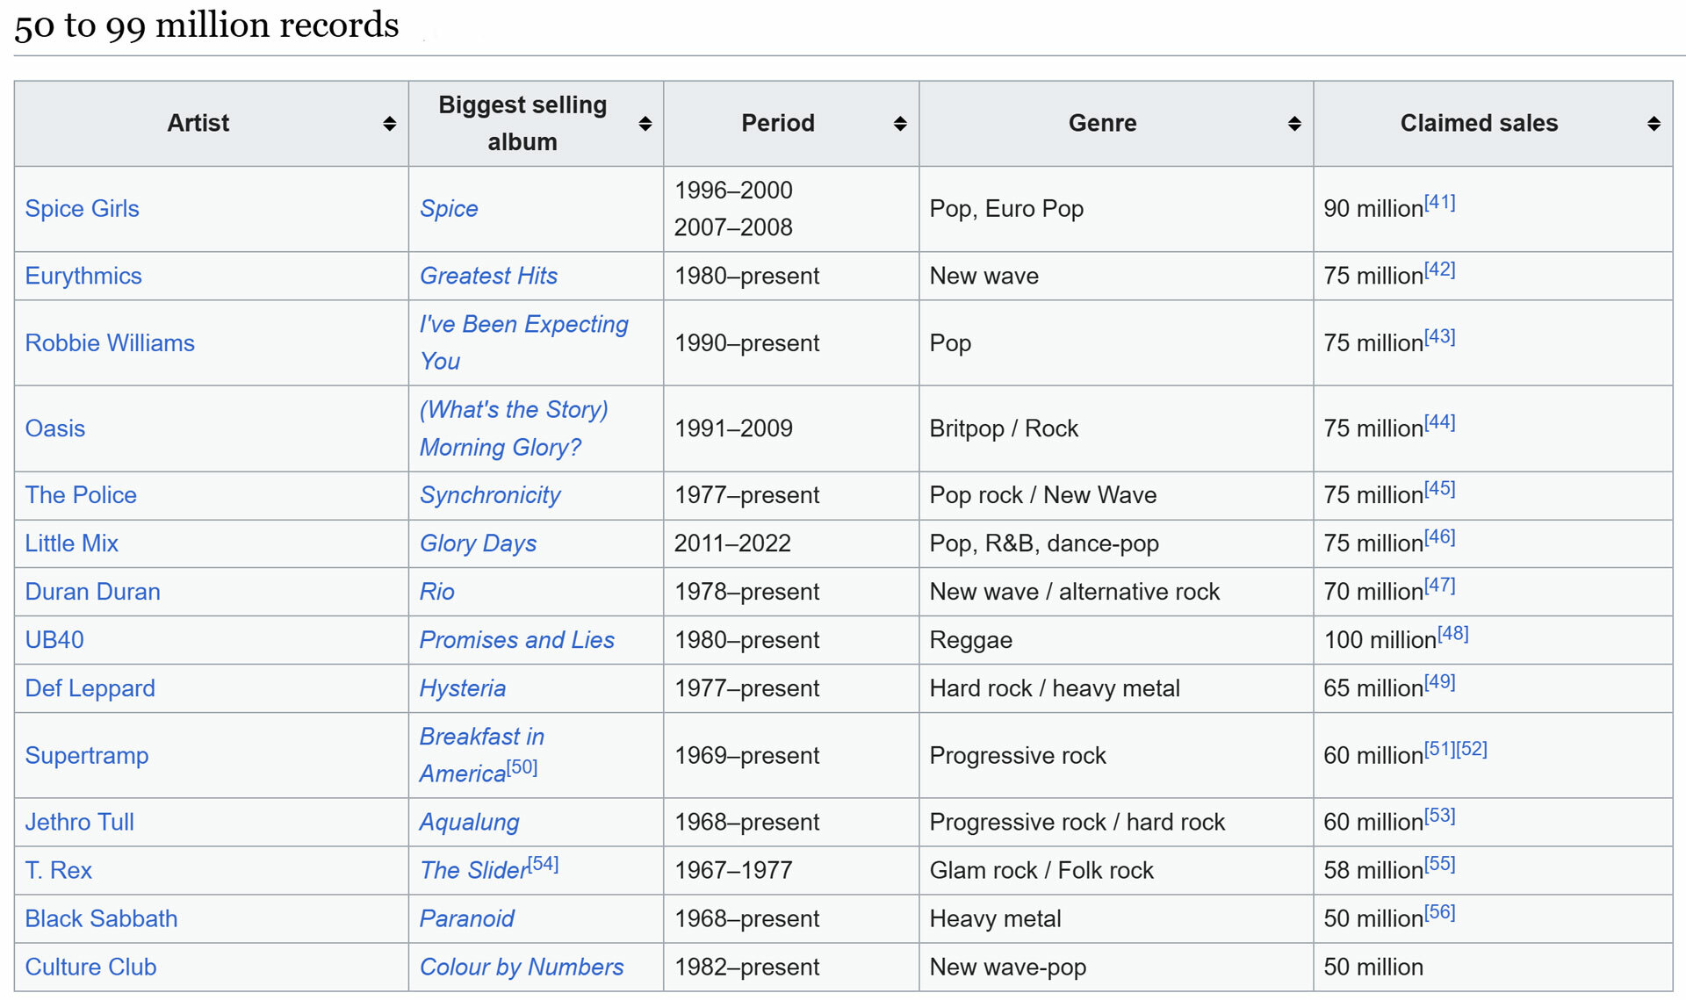The height and width of the screenshot is (1000, 1686).
Task: Open the Black Sabbath artist link
Action: pyautogui.click(x=101, y=919)
